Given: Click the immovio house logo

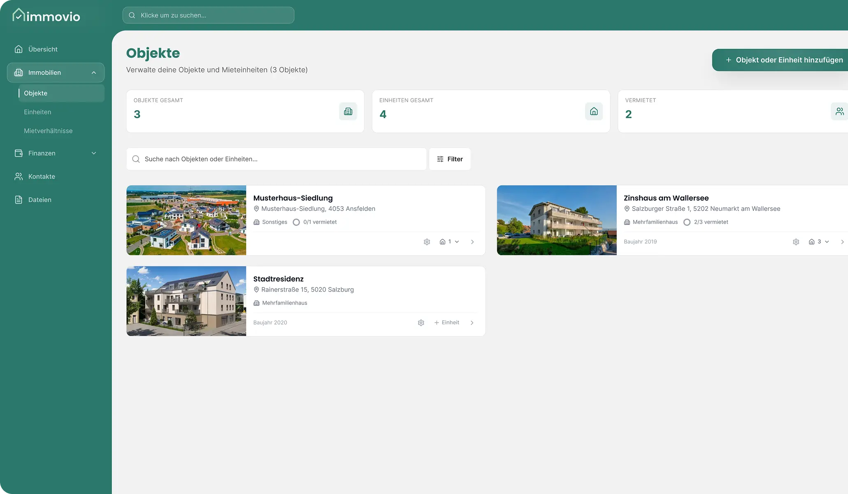Looking at the screenshot, I should pos(19,15).
